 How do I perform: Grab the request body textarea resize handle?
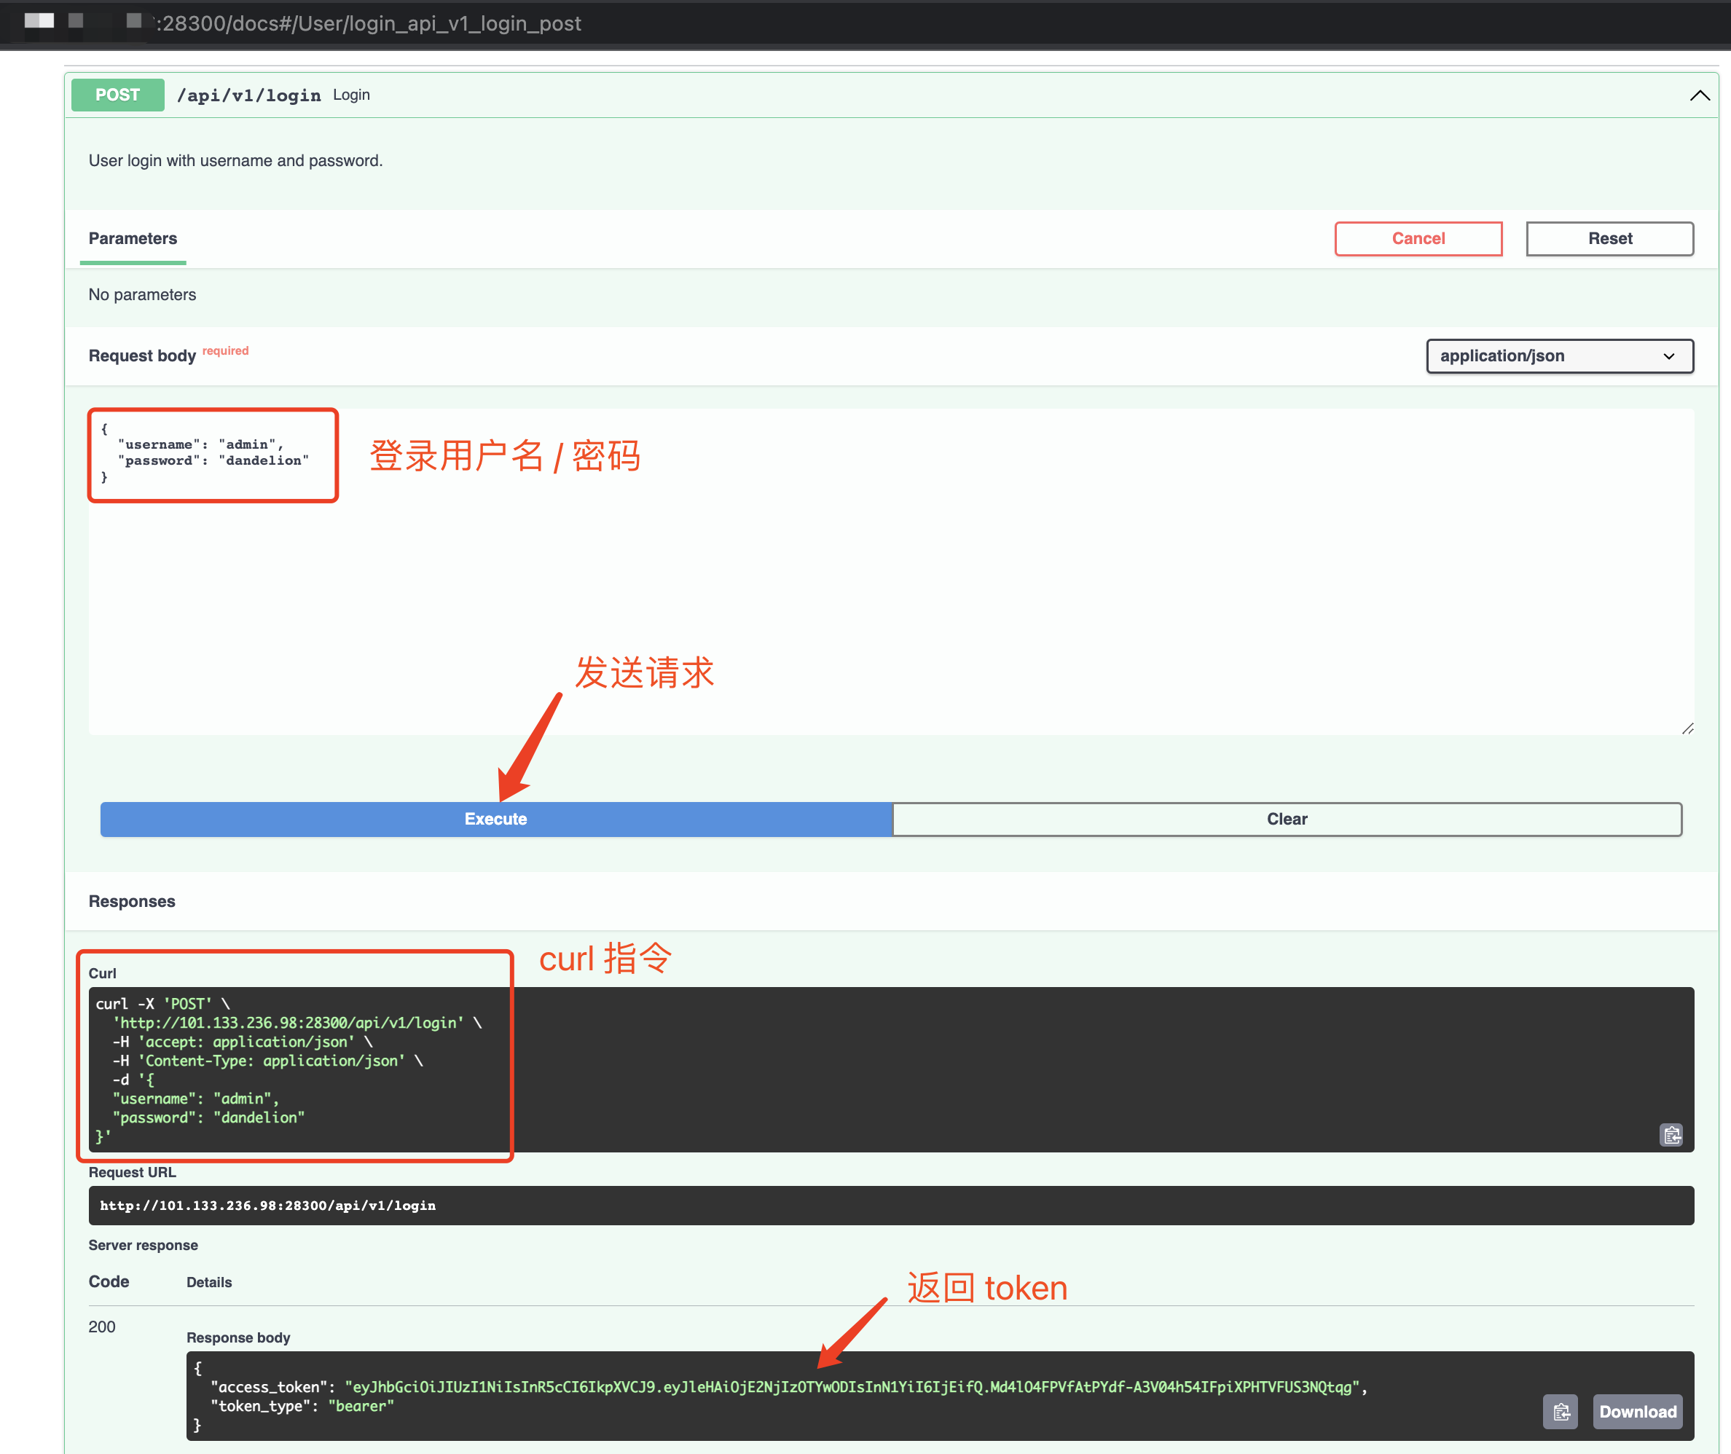(1687, 728)
